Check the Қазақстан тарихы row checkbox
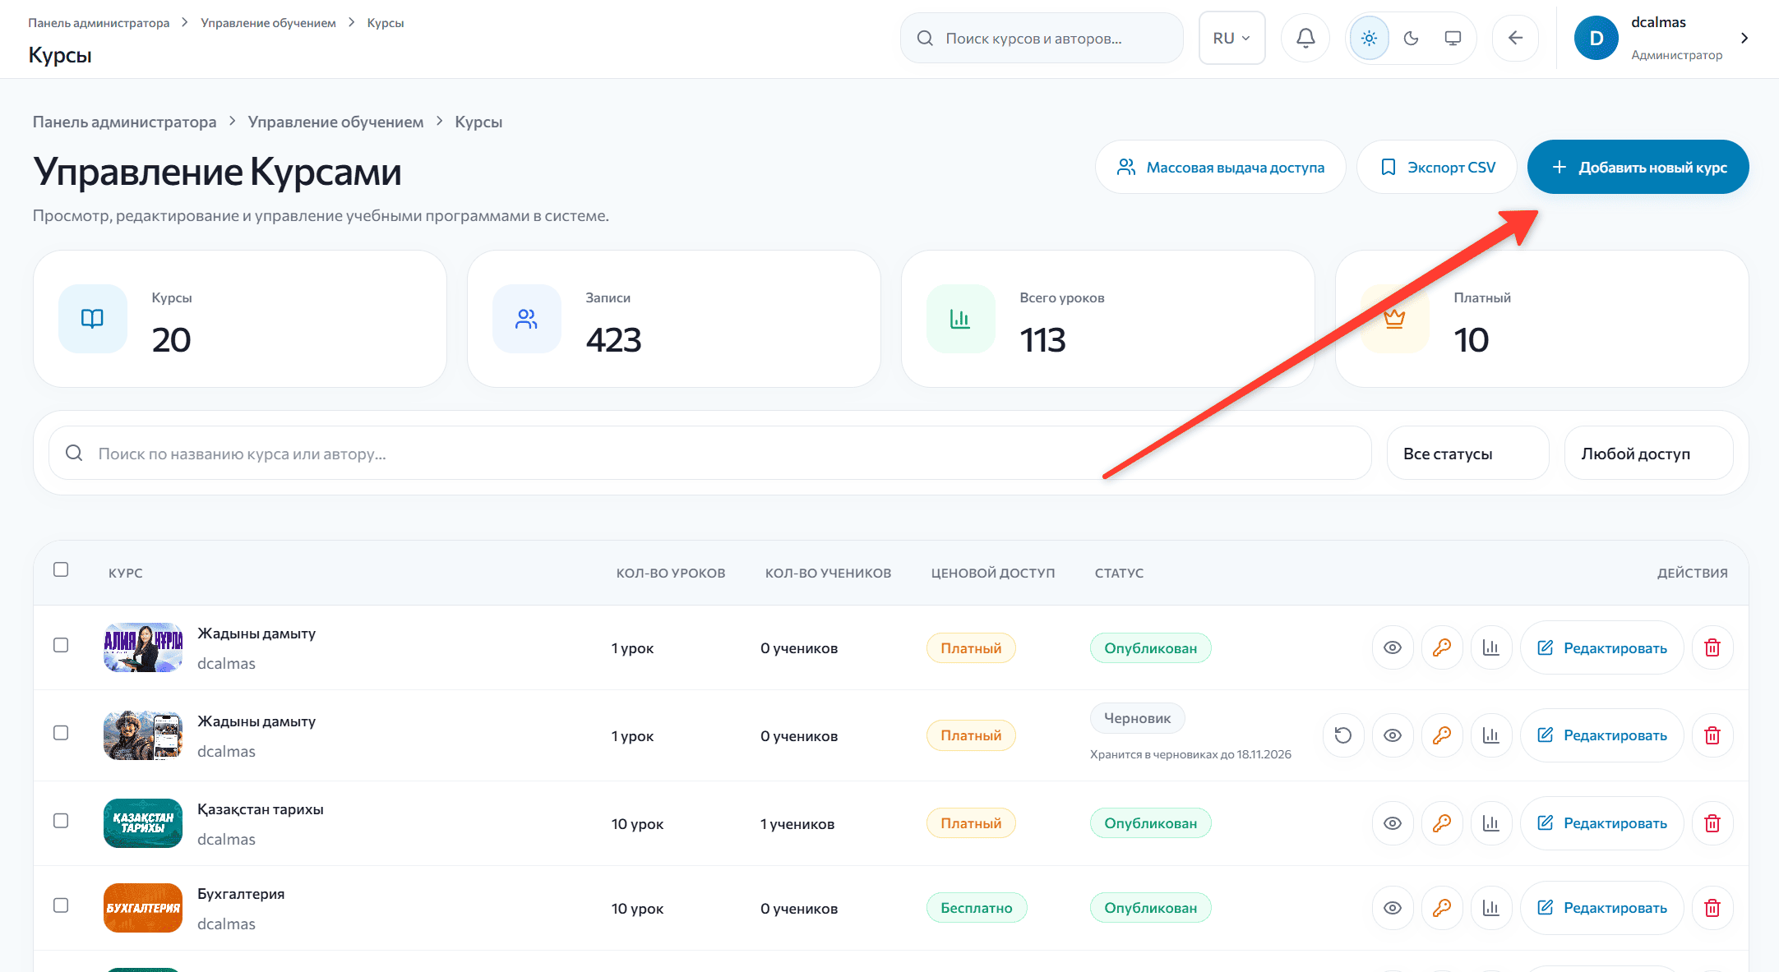 (x=61, y=821)
